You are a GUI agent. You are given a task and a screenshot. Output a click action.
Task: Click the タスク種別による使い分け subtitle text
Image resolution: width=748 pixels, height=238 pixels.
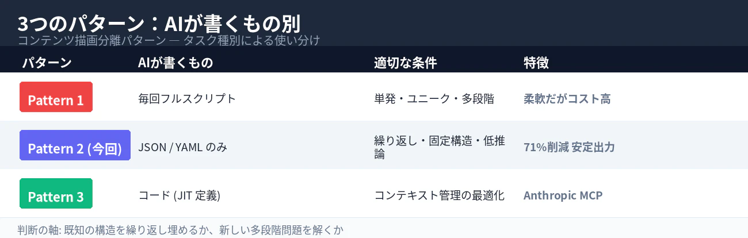tap(251, 40)
